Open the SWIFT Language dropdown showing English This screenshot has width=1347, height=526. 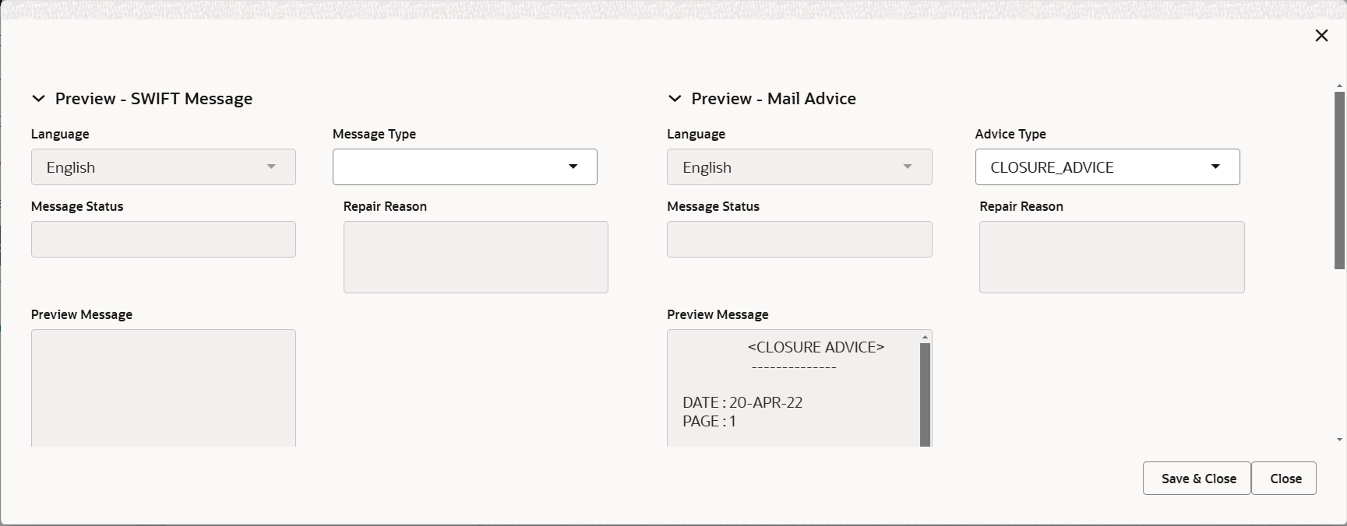(164, 167)
